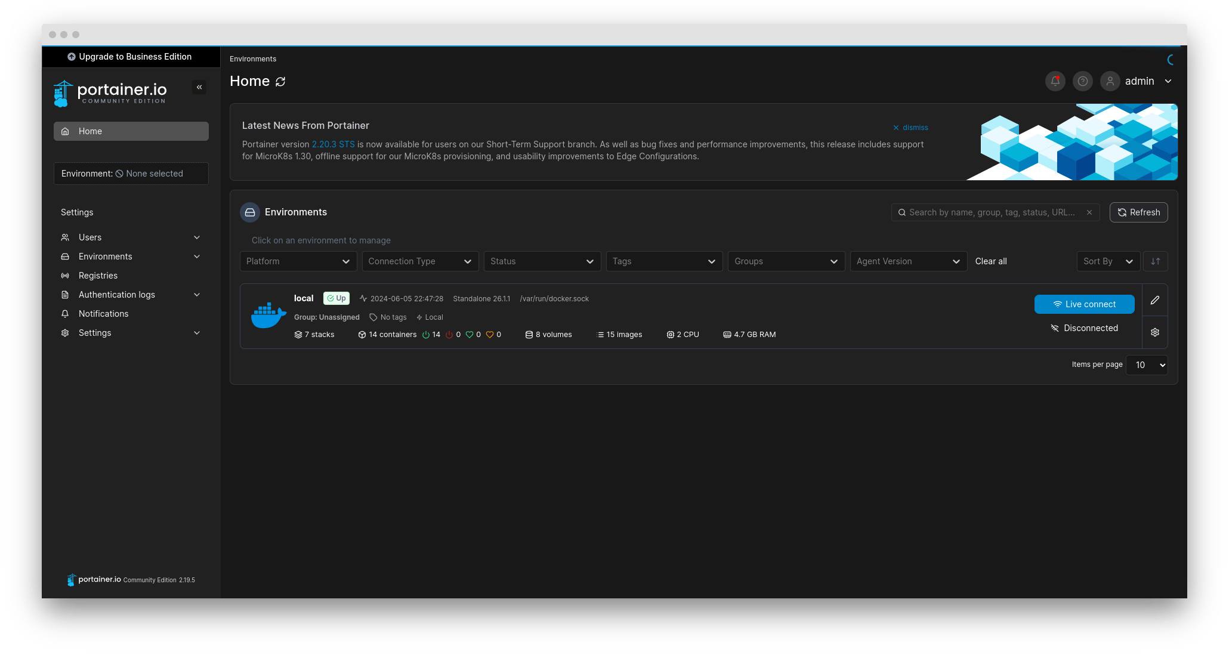
Task: Click the dismiss link on latest news
Action: [909, 128]
